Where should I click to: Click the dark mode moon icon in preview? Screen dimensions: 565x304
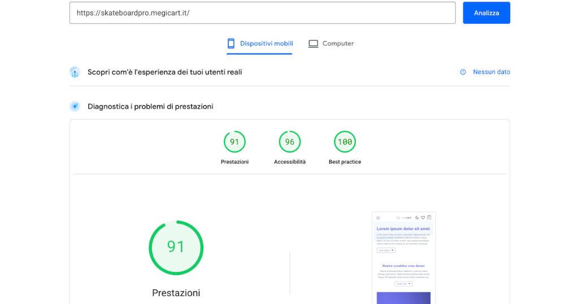[417, 218]
